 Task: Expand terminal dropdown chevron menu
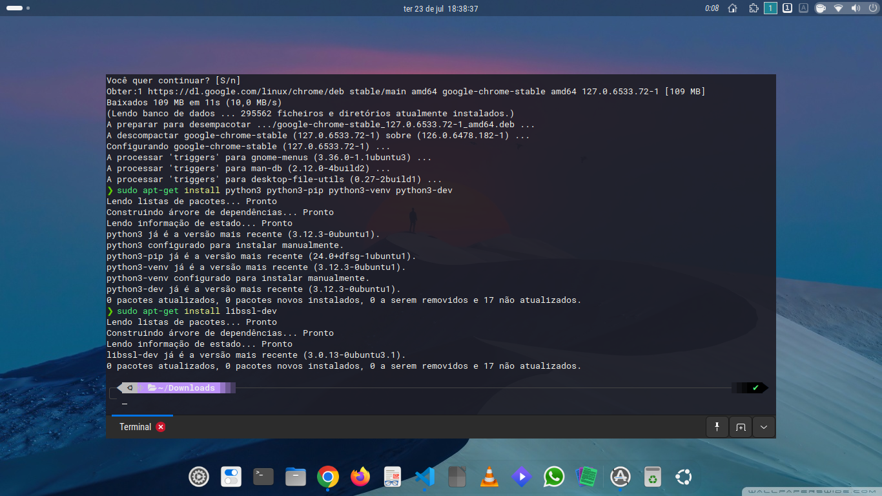pos(764,427)
